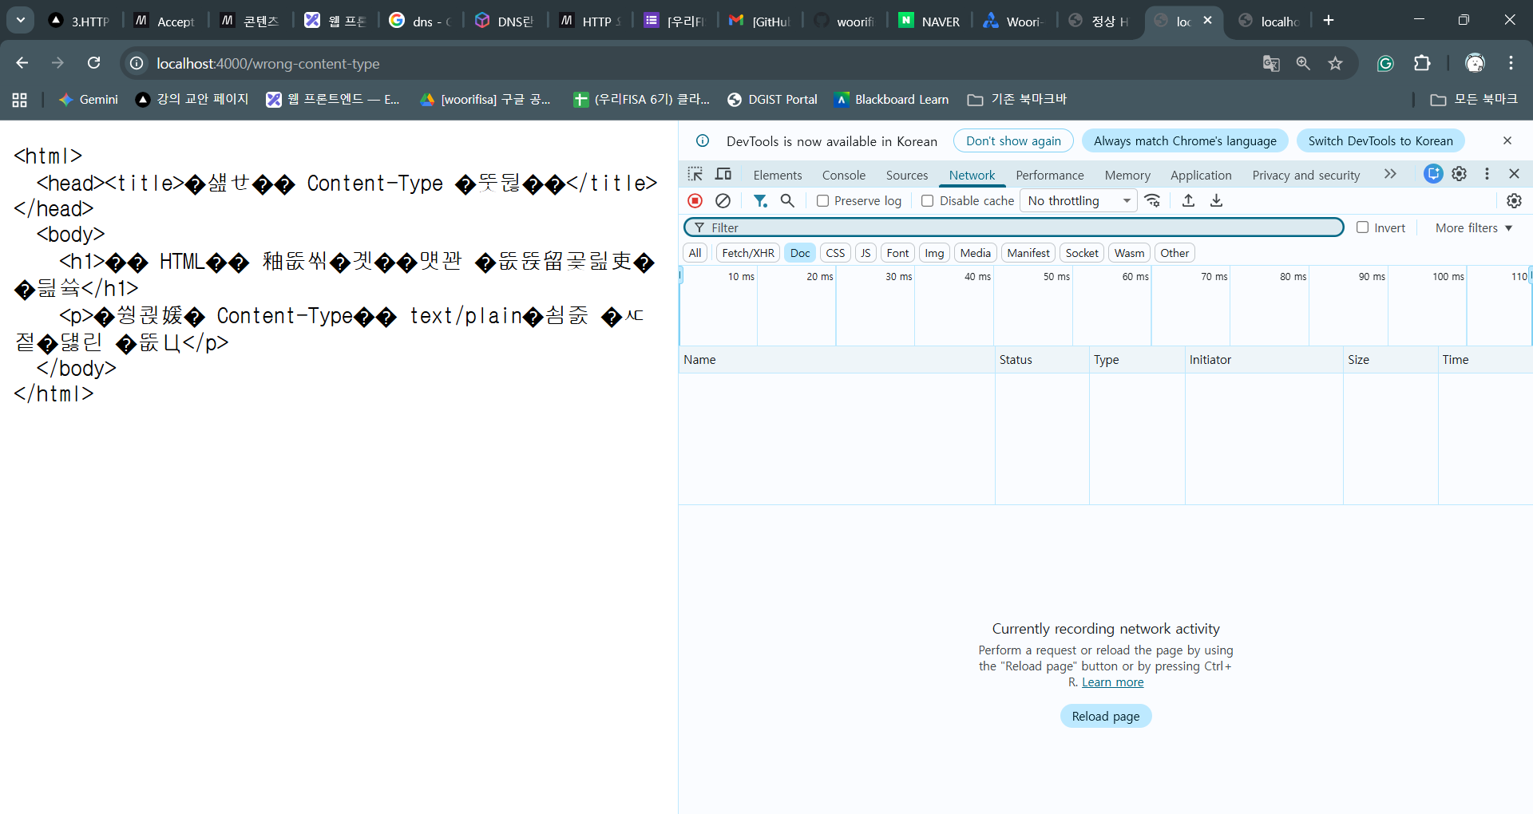This screenshot has height=814, width=1533.
Task: Open the Chrome profile avatar
Action: 1475,63
